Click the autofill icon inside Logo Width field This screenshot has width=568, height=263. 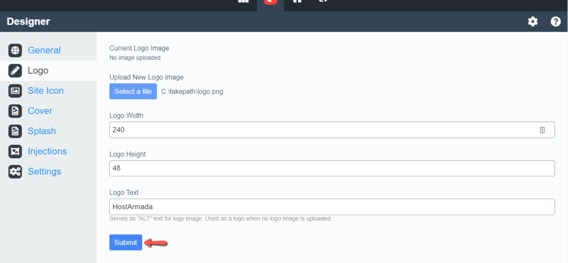tap(542, 130)
